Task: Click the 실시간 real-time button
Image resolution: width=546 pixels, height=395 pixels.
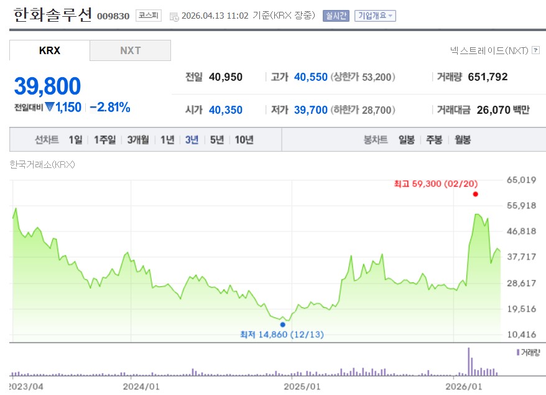Action: [x=336, y=16]
